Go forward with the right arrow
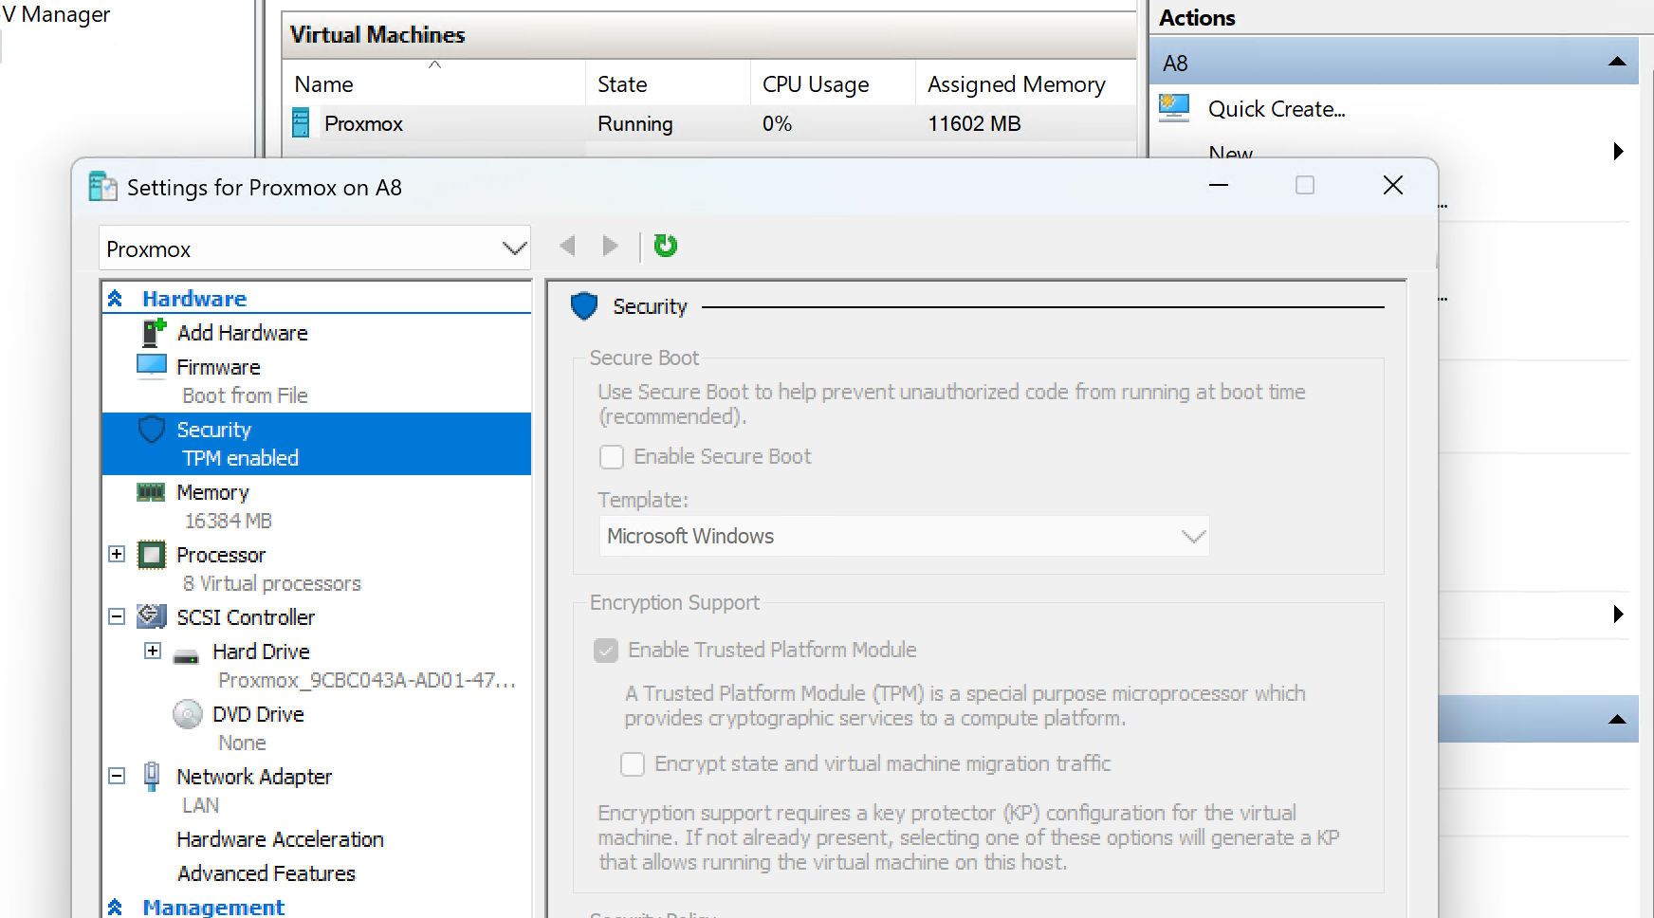The height and width of the screenshot is (918, 1654). [611, 246]
